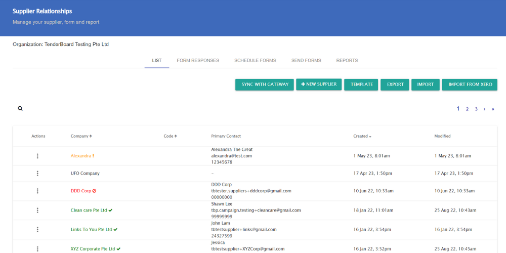Click the contact name Jessica
506x253 pixels.
218,243
